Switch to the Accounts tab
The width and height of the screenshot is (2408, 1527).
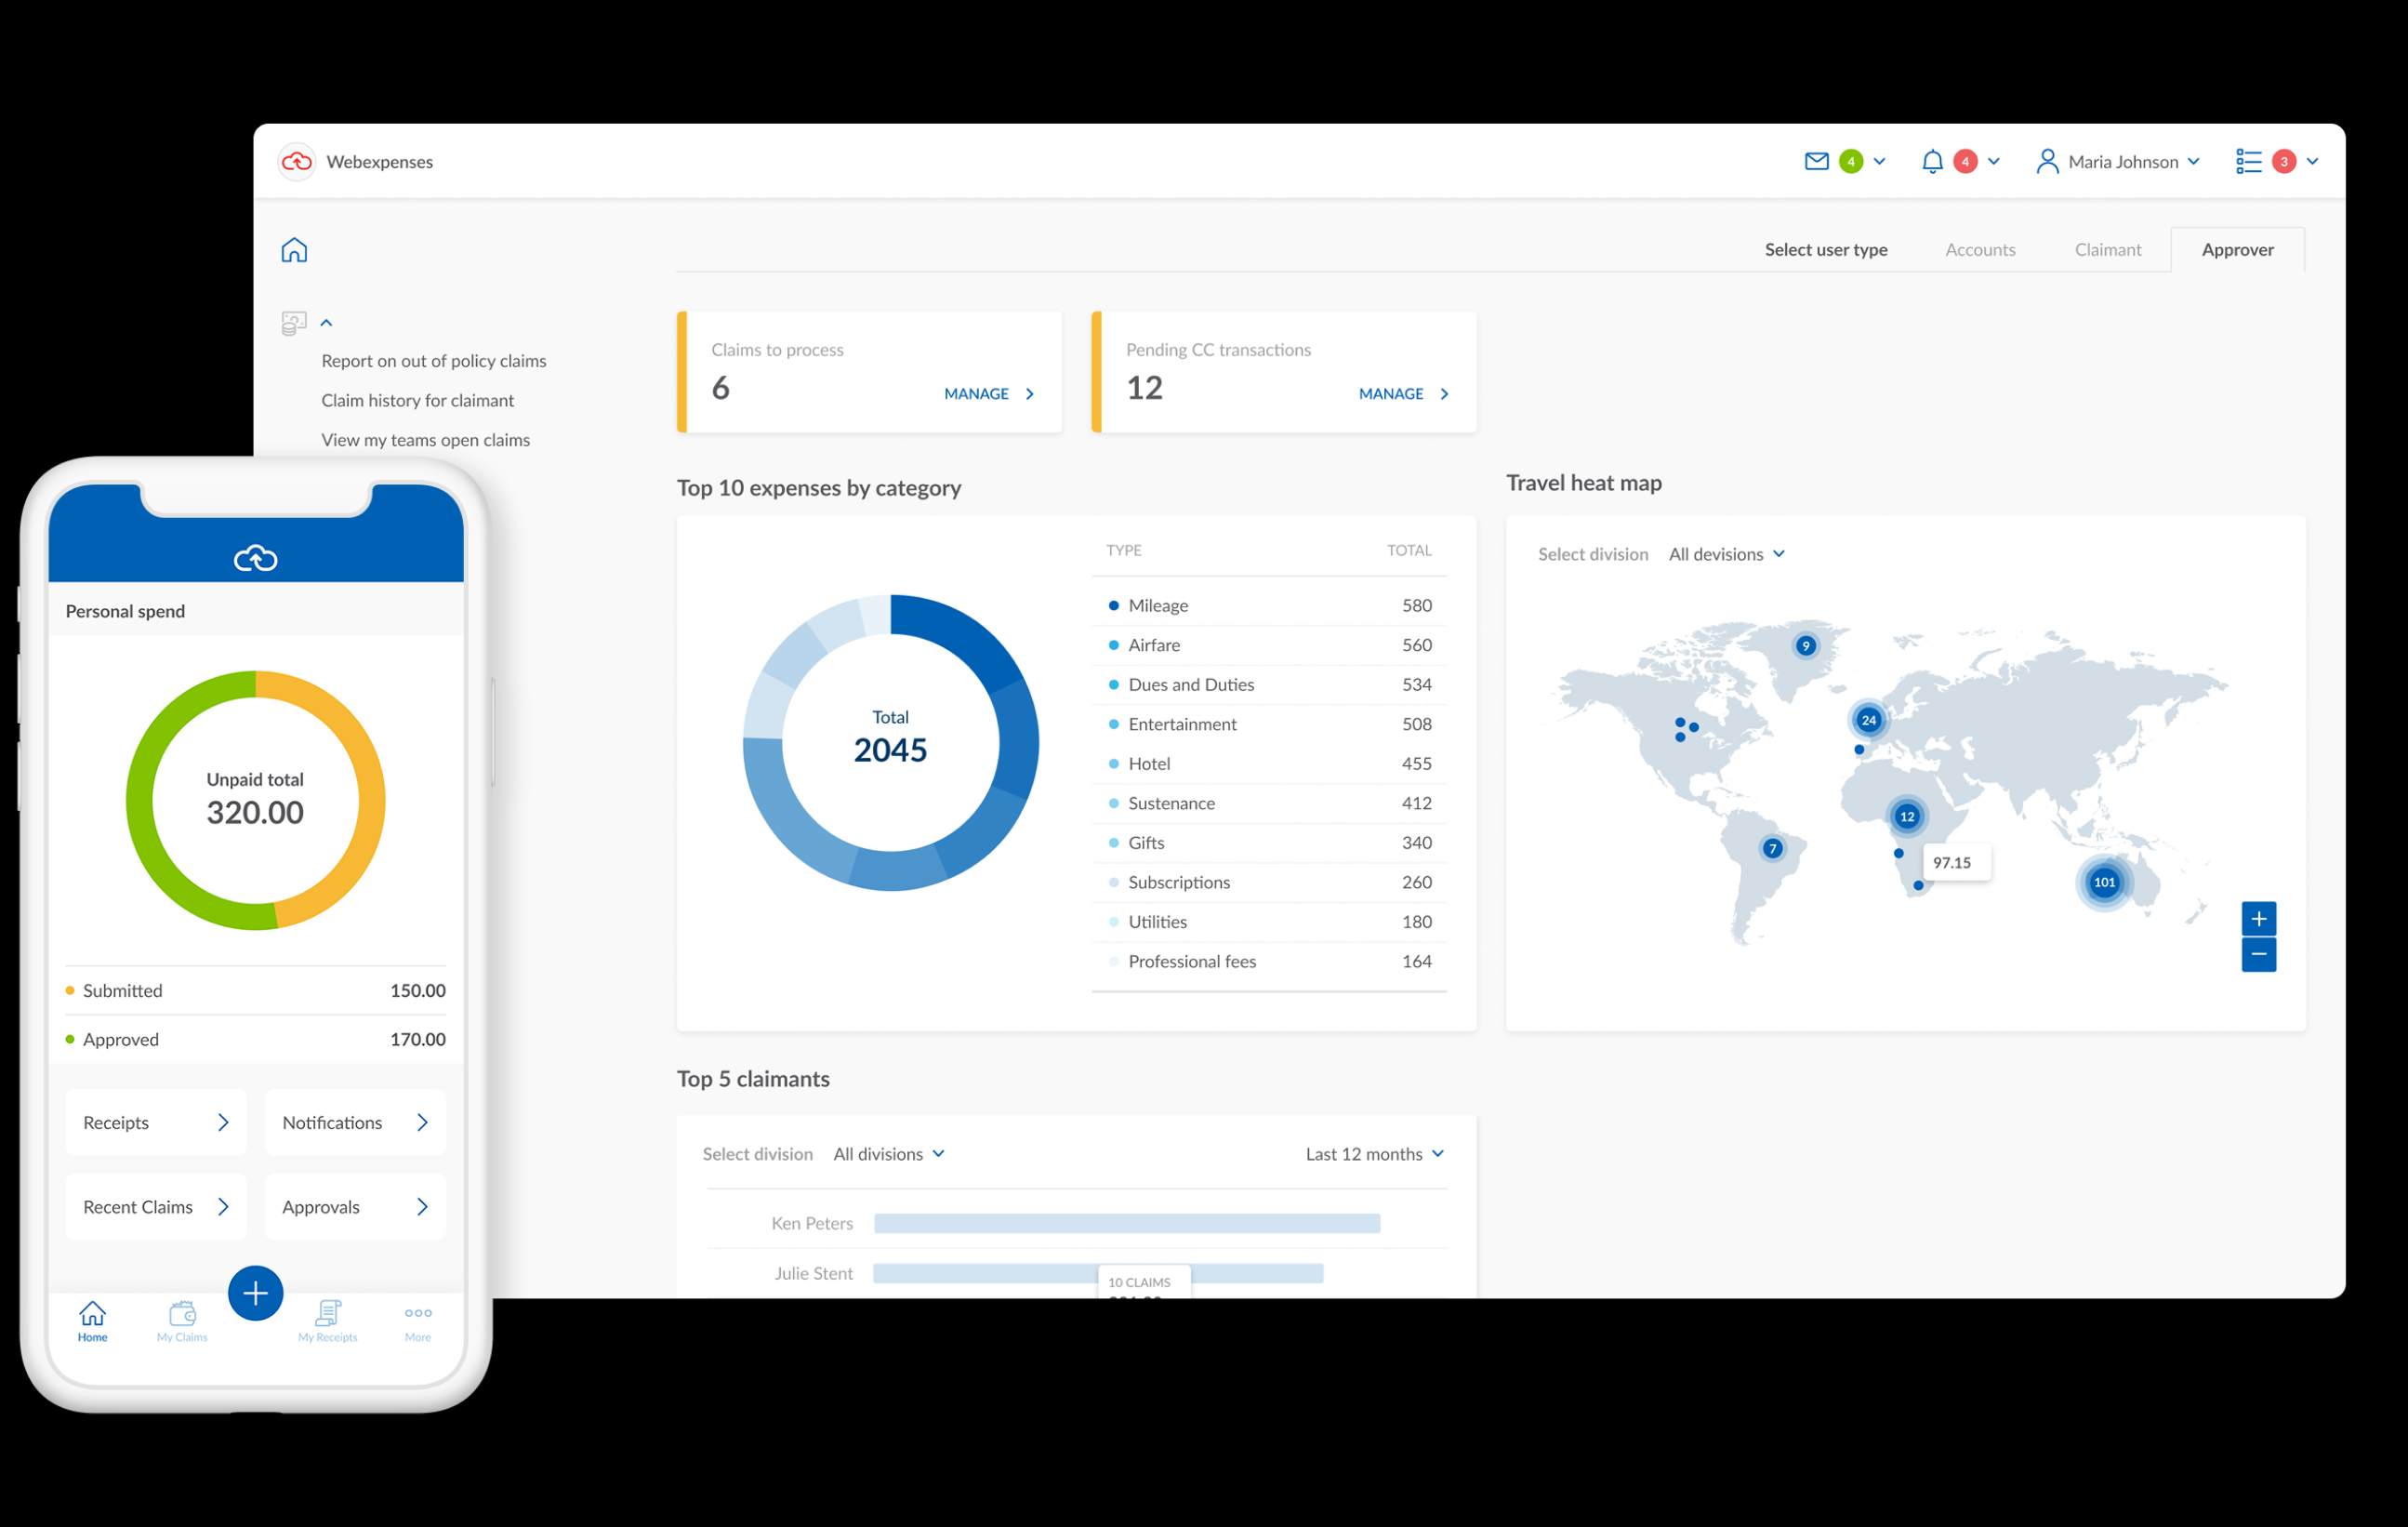coord(1979,250)
